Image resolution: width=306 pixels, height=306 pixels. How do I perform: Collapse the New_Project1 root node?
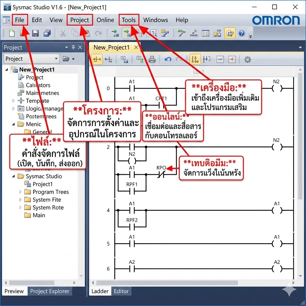point(7,69)
